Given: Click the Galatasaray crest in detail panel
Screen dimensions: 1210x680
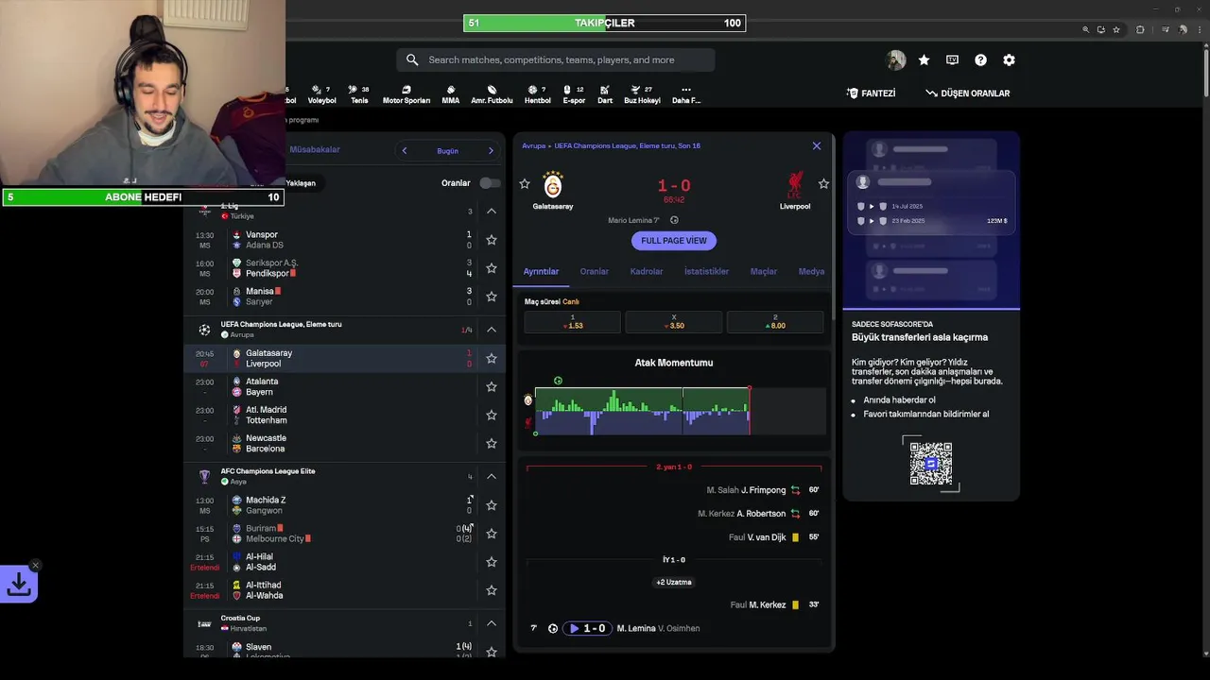Looking at the screenshot, I should pos(553,184).
